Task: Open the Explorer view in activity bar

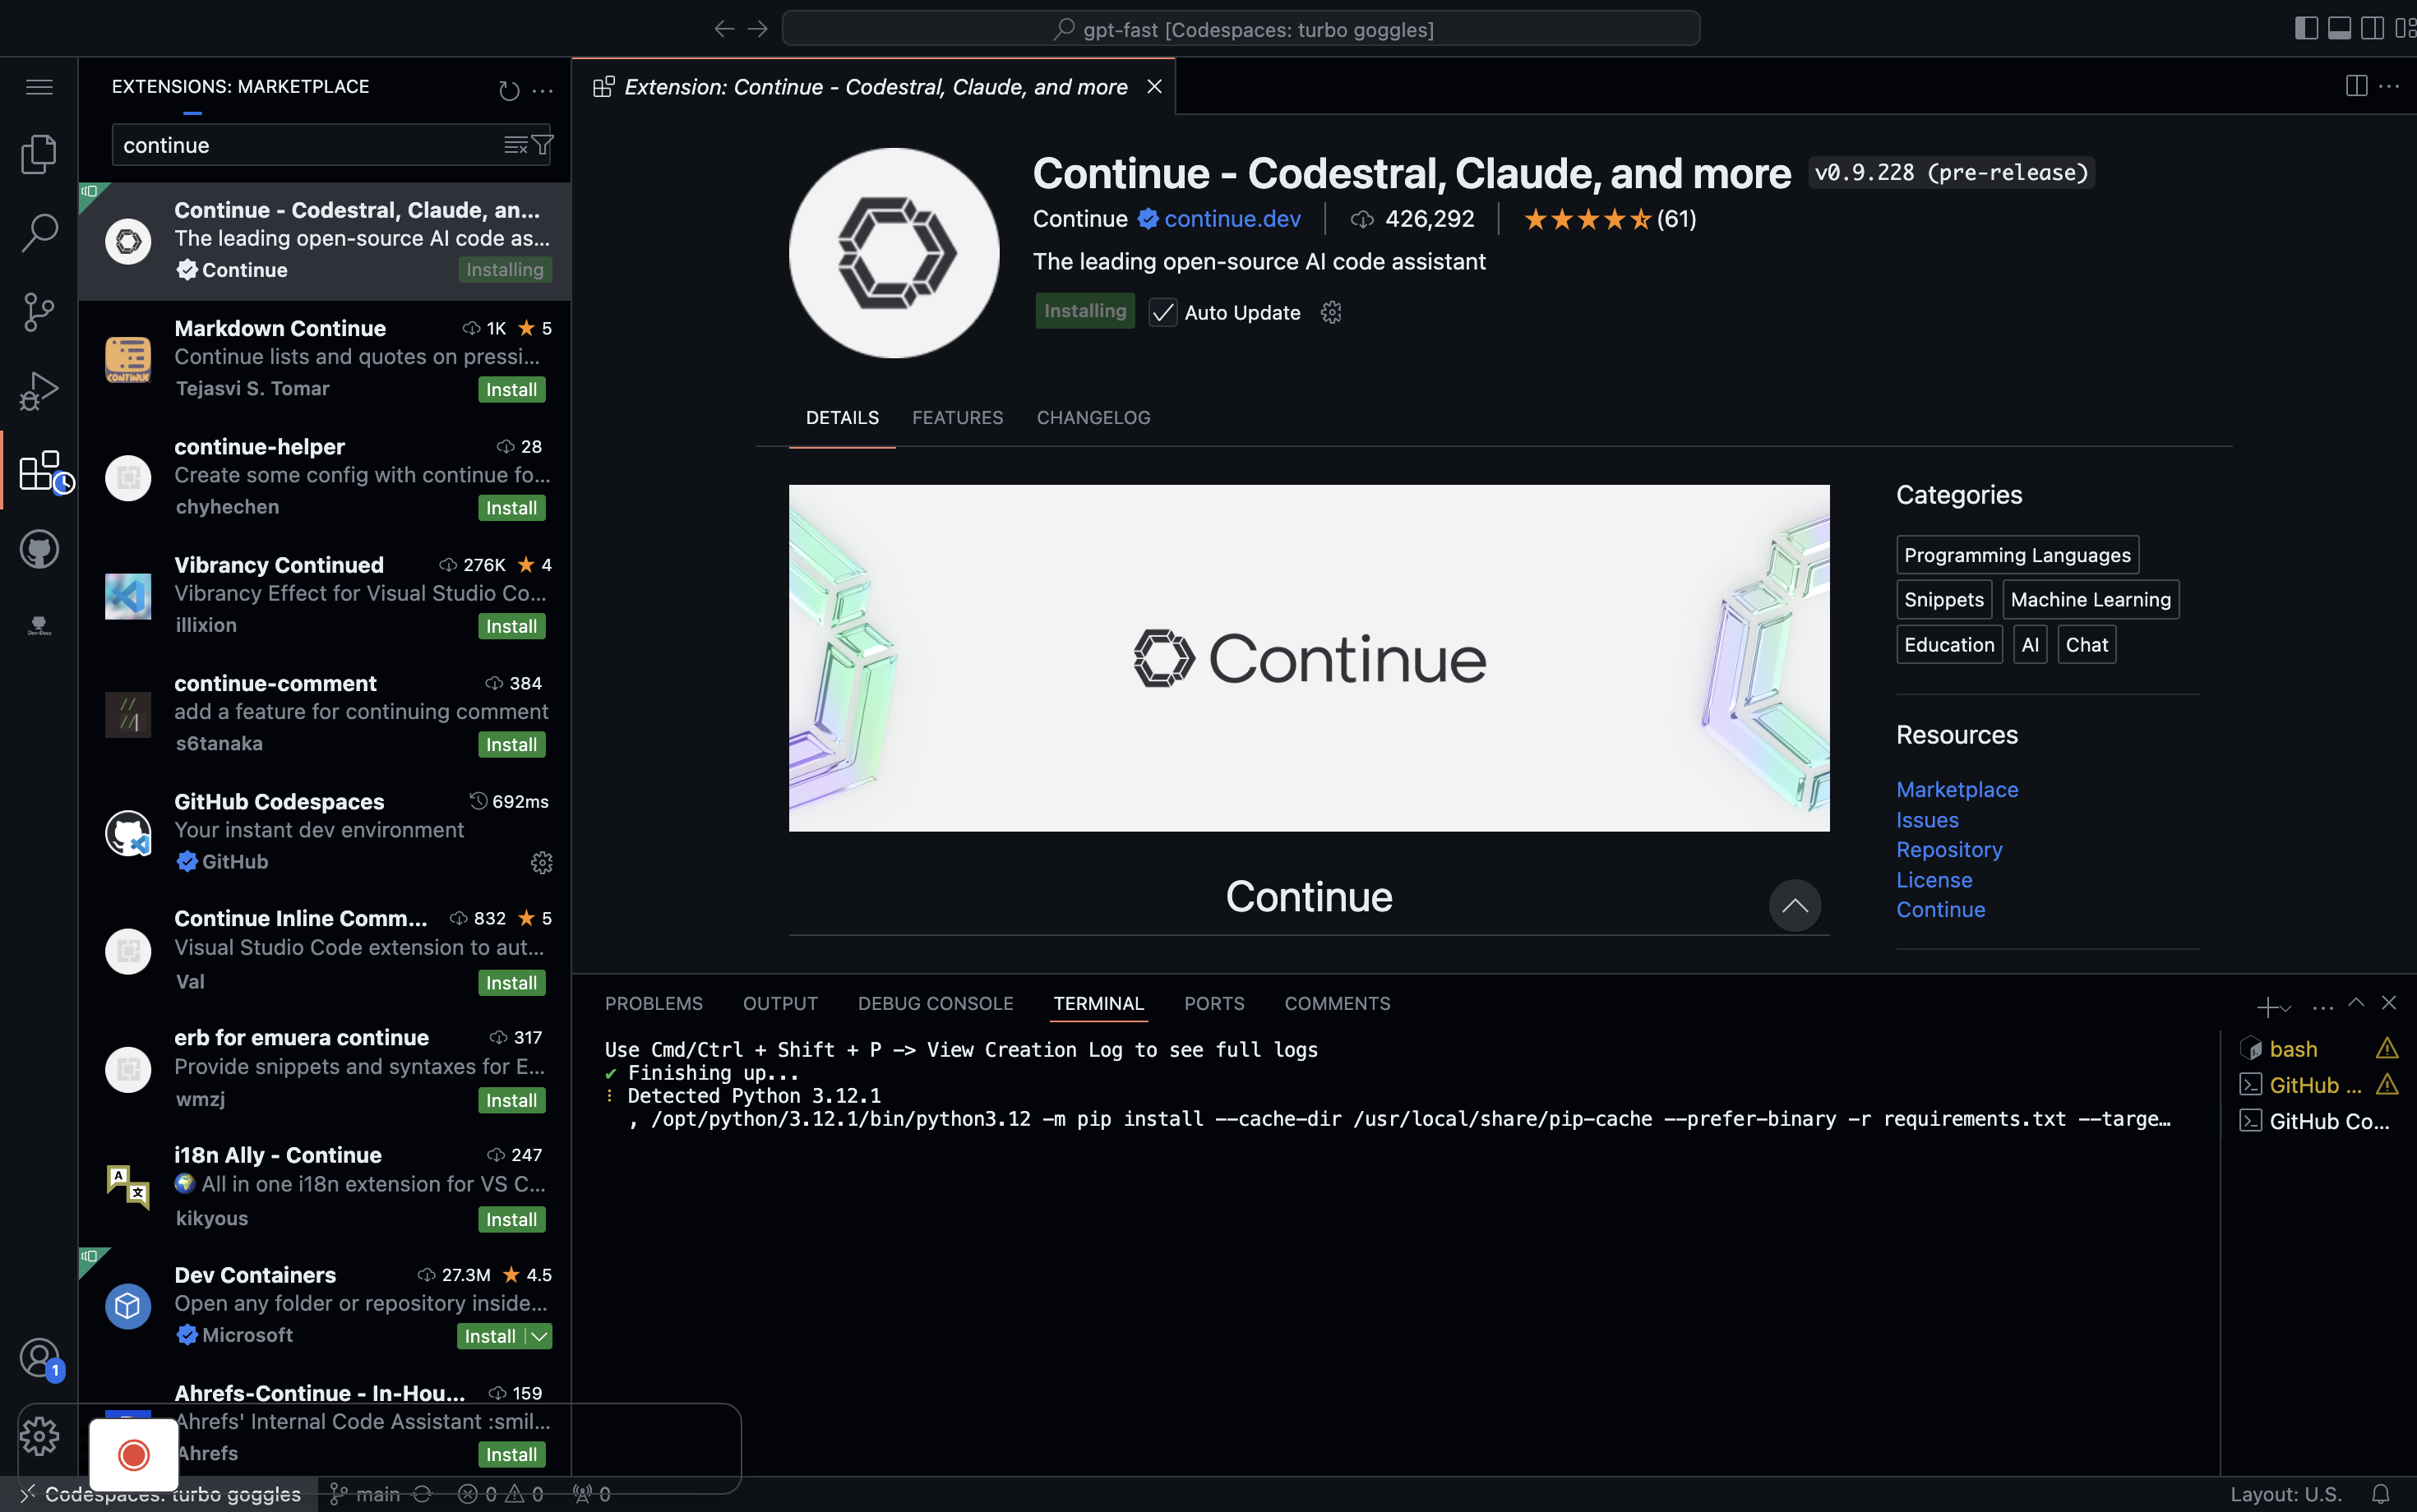Action: click(x=39, y=154)
